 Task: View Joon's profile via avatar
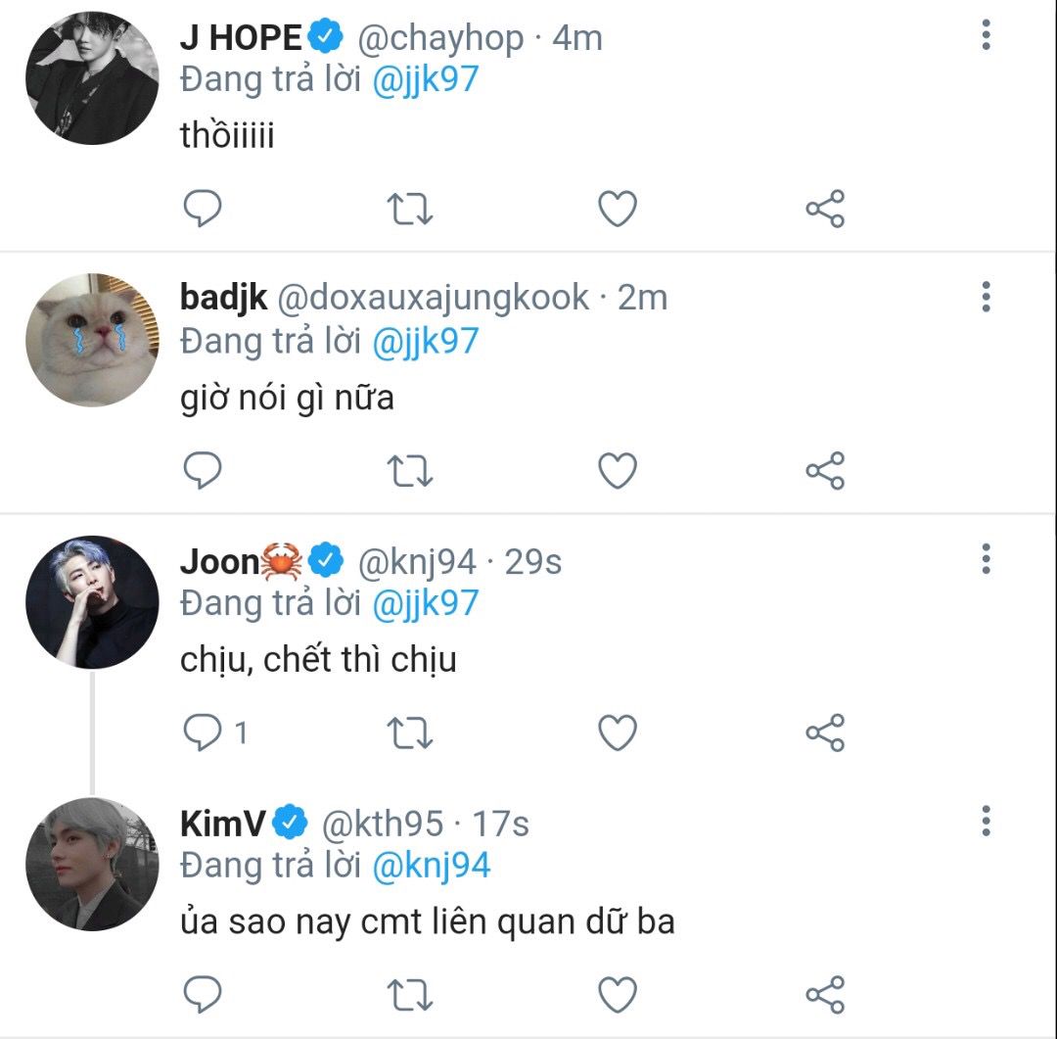pyautogui.click(x=92, y=601)
